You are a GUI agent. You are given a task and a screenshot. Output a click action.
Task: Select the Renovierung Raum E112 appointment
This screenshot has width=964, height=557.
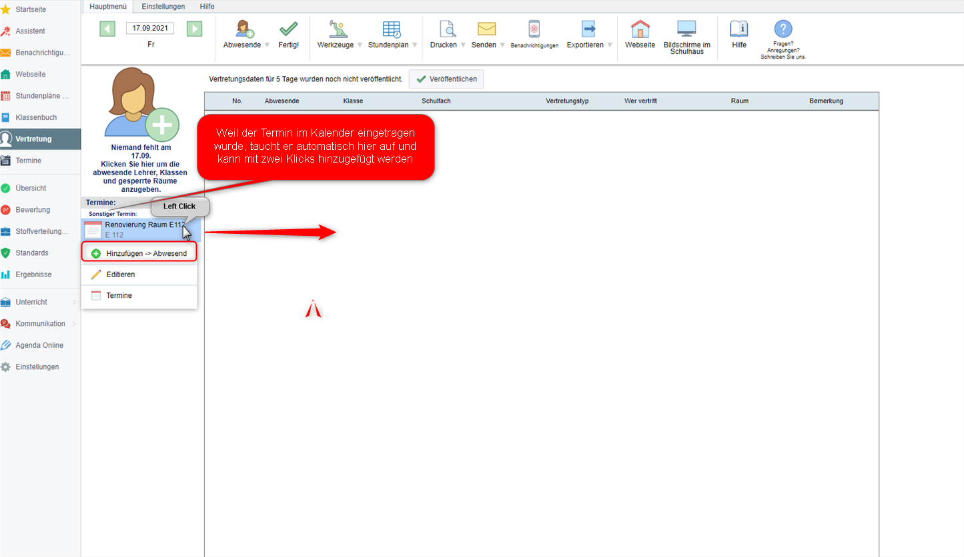pyautogui.click(x=141, y=229)
